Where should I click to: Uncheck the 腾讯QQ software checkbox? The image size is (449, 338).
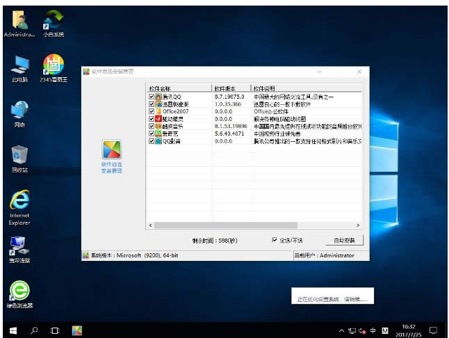click(x=152, y=97)
